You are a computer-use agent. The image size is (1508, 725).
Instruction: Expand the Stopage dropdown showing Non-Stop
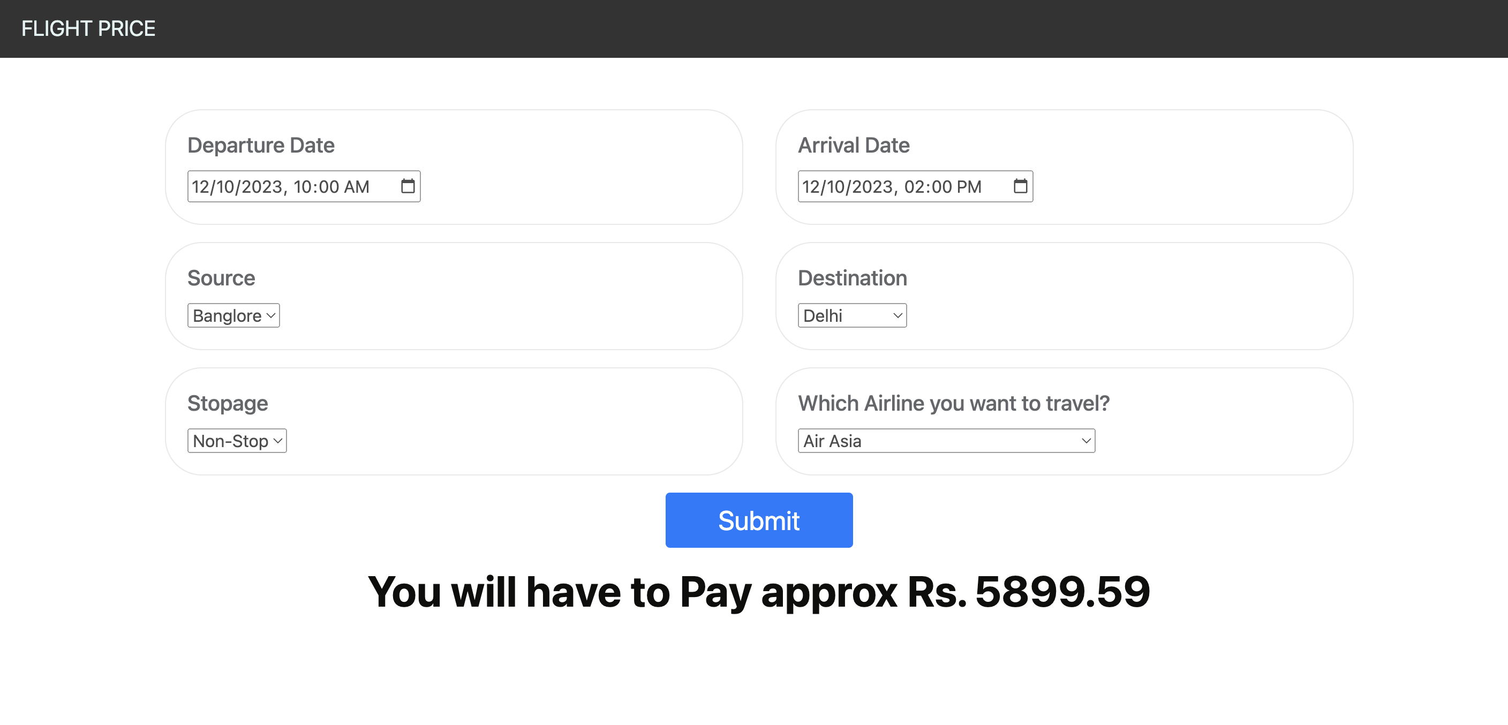pos(237,441)
